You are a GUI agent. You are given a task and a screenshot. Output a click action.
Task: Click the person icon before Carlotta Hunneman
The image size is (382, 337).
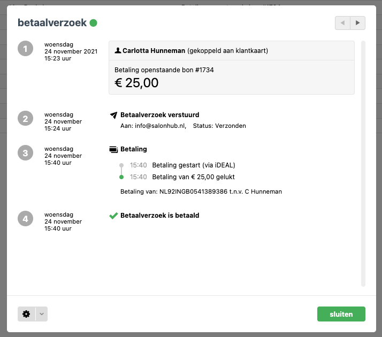118,51
